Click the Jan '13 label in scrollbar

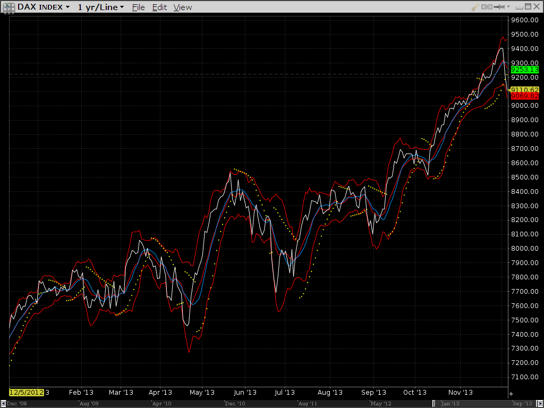450,404
